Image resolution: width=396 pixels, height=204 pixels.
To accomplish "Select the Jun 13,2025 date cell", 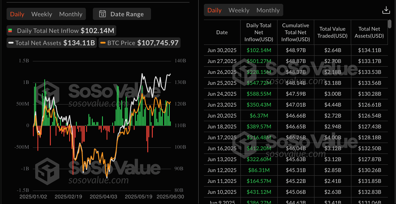I will click(x=222, y=159).
